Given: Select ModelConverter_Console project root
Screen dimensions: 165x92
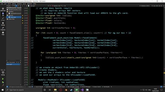Looking at the screenshot, I should click(14, 8).
